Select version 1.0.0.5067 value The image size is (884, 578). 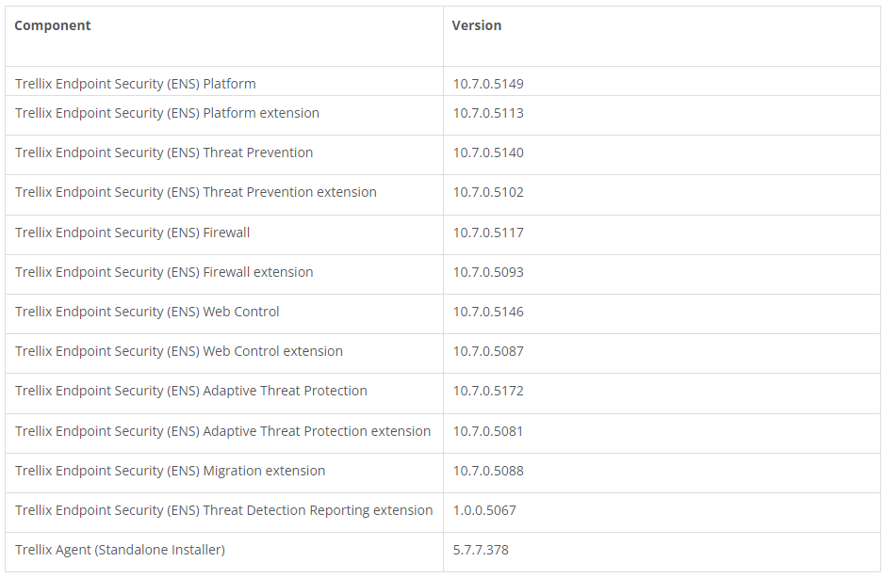(x=484, y=510)
